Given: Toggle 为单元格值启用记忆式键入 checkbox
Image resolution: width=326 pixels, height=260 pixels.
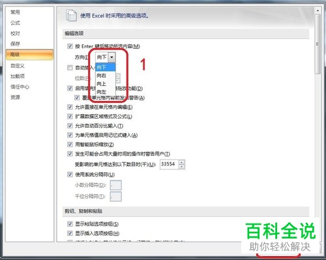Looking at the screenshot, I should coord(70,135).
